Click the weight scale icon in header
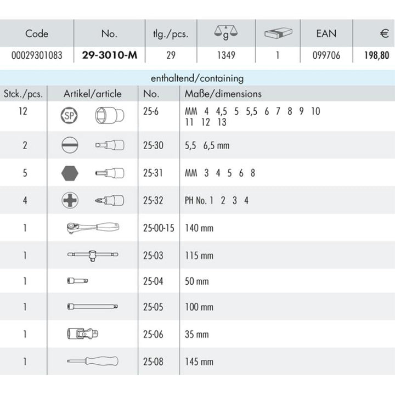This screenshot has width=395, height=395. [222, 33]
